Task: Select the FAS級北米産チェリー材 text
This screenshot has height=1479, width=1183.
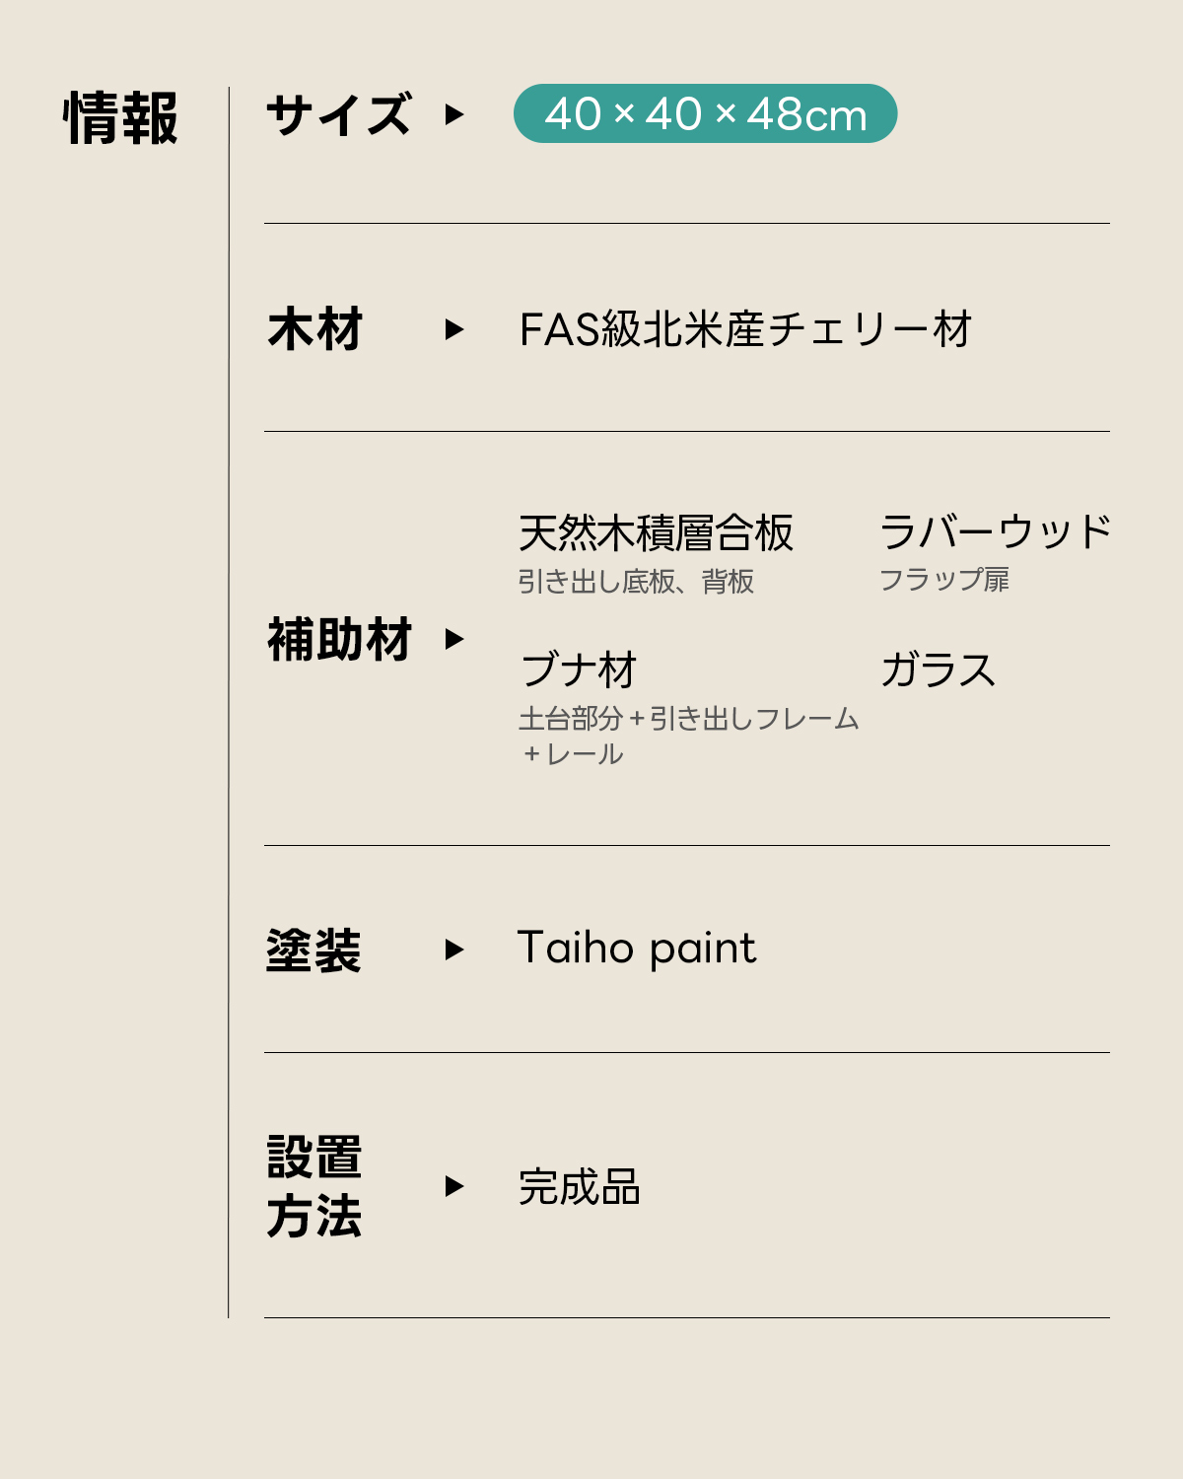Action: click(745, 329)
